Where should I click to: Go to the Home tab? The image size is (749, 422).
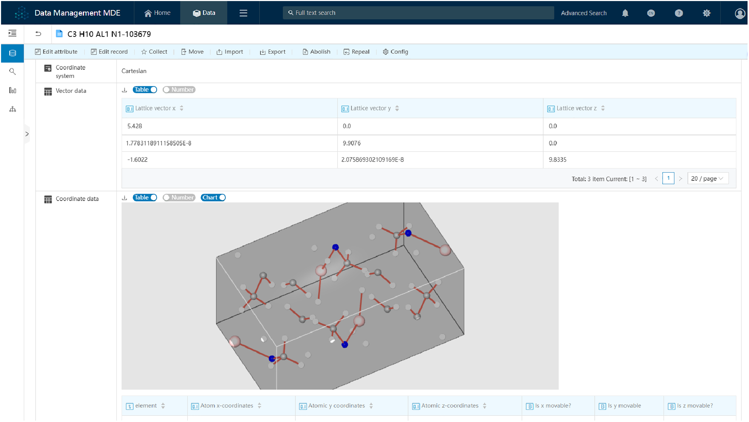click(x=157, y=13)
